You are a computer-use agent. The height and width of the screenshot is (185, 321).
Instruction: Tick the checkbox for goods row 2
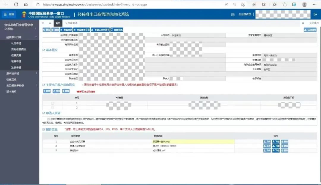[x=53, y=108]
